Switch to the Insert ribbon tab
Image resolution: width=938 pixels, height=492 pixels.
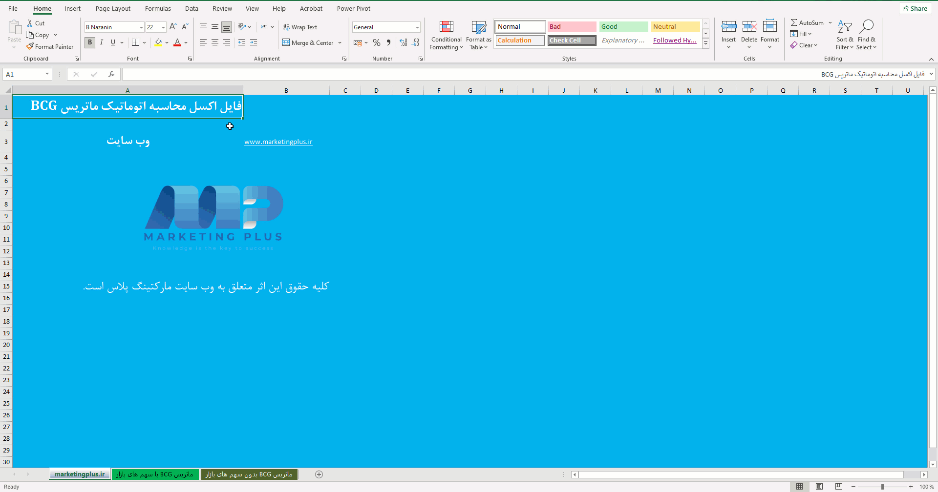pyautogui.click(x=73, y=8)
